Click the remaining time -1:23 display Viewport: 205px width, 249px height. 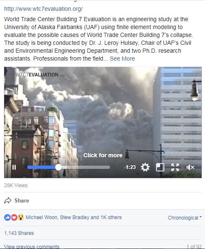pos(130,167)
